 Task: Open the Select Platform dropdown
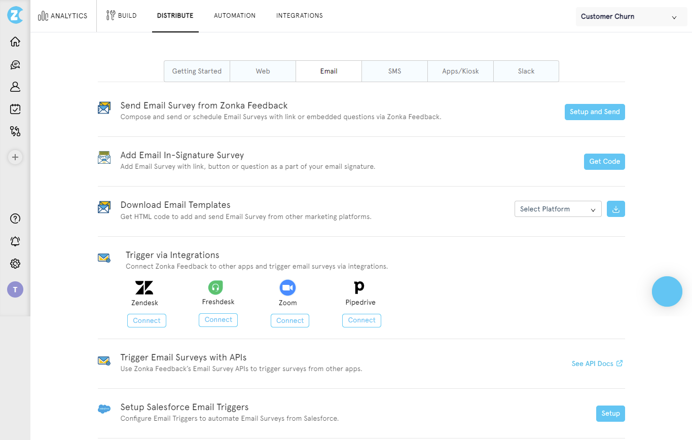click(x=558, y=209)
